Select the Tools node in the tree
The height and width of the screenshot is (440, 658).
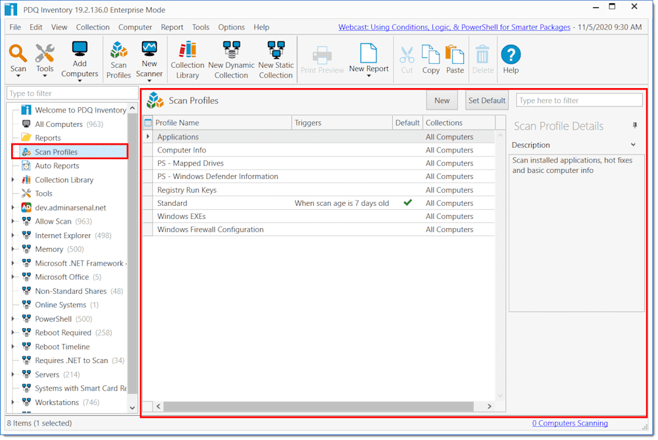(x=43, y=193)
